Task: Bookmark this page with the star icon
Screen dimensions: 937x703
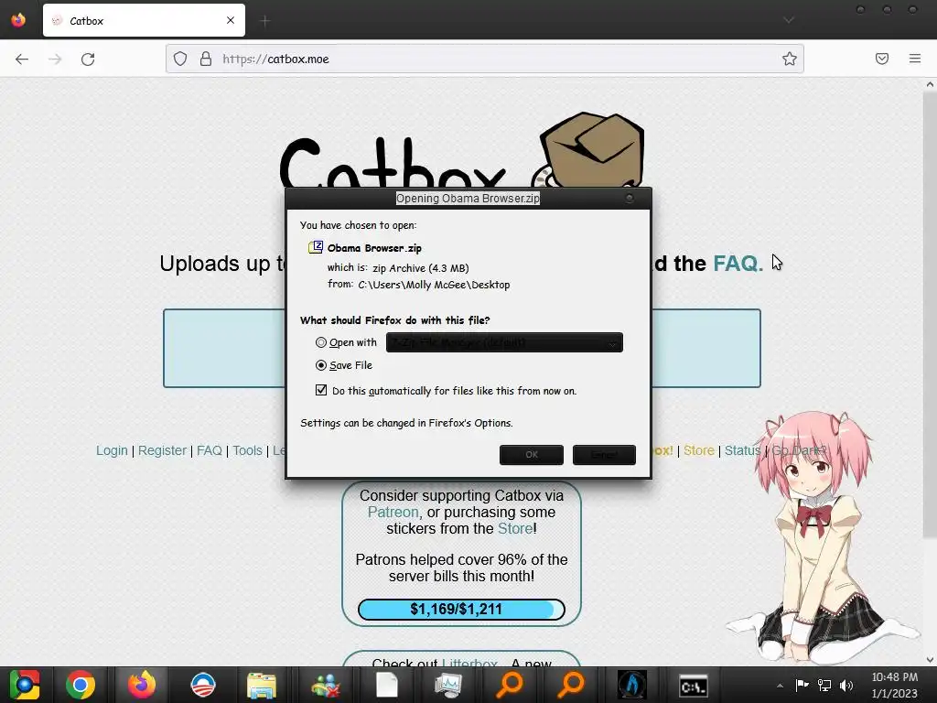Action: [790, 59]
